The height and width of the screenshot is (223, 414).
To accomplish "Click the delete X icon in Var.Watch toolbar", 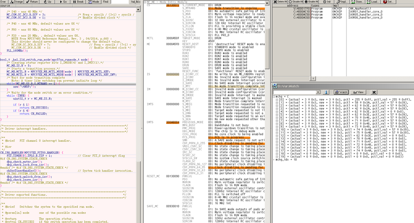I will [x=374, y=92].
